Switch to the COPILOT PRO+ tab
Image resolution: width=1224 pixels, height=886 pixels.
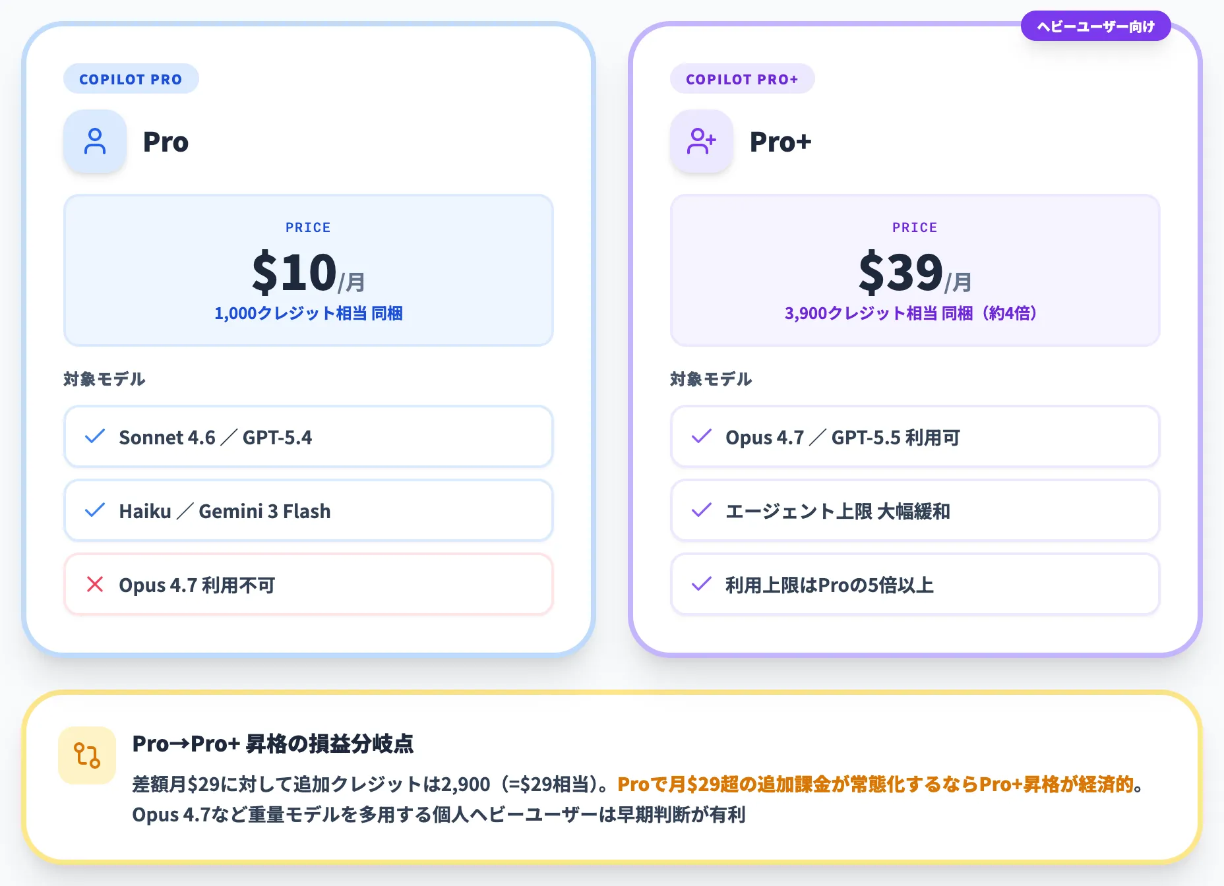tap(742, 78)
